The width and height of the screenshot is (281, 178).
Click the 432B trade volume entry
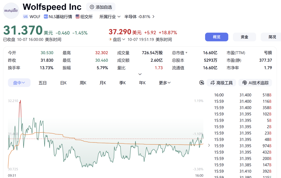[x=267, y=152]
